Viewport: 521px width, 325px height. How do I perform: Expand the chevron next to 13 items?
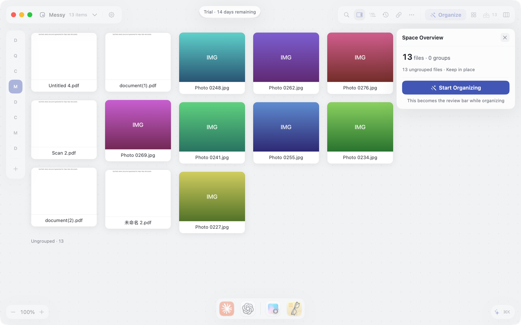click(95, 15)
